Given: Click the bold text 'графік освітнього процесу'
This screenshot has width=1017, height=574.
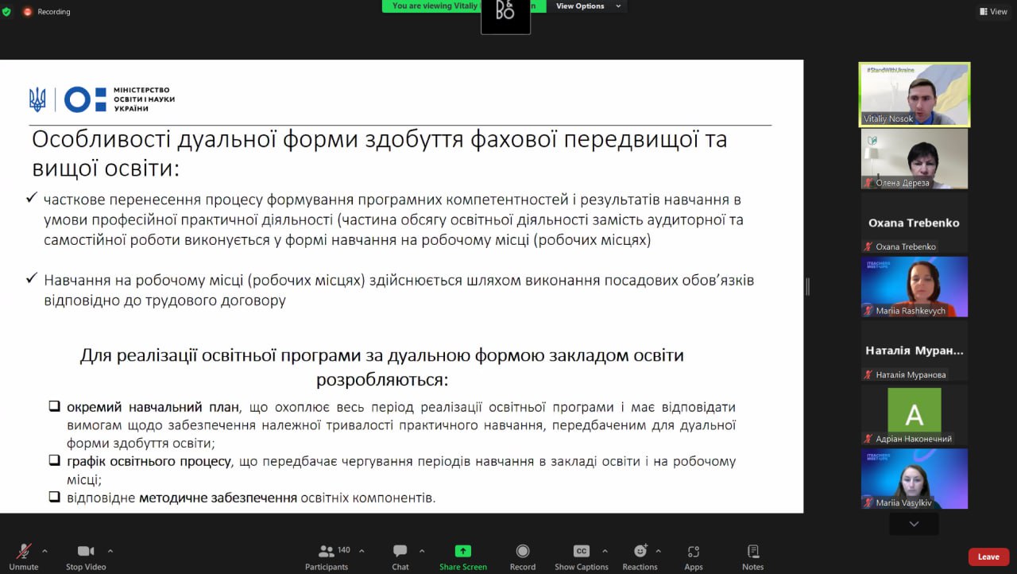Looking at the screenshot, I should coord(149,461).
